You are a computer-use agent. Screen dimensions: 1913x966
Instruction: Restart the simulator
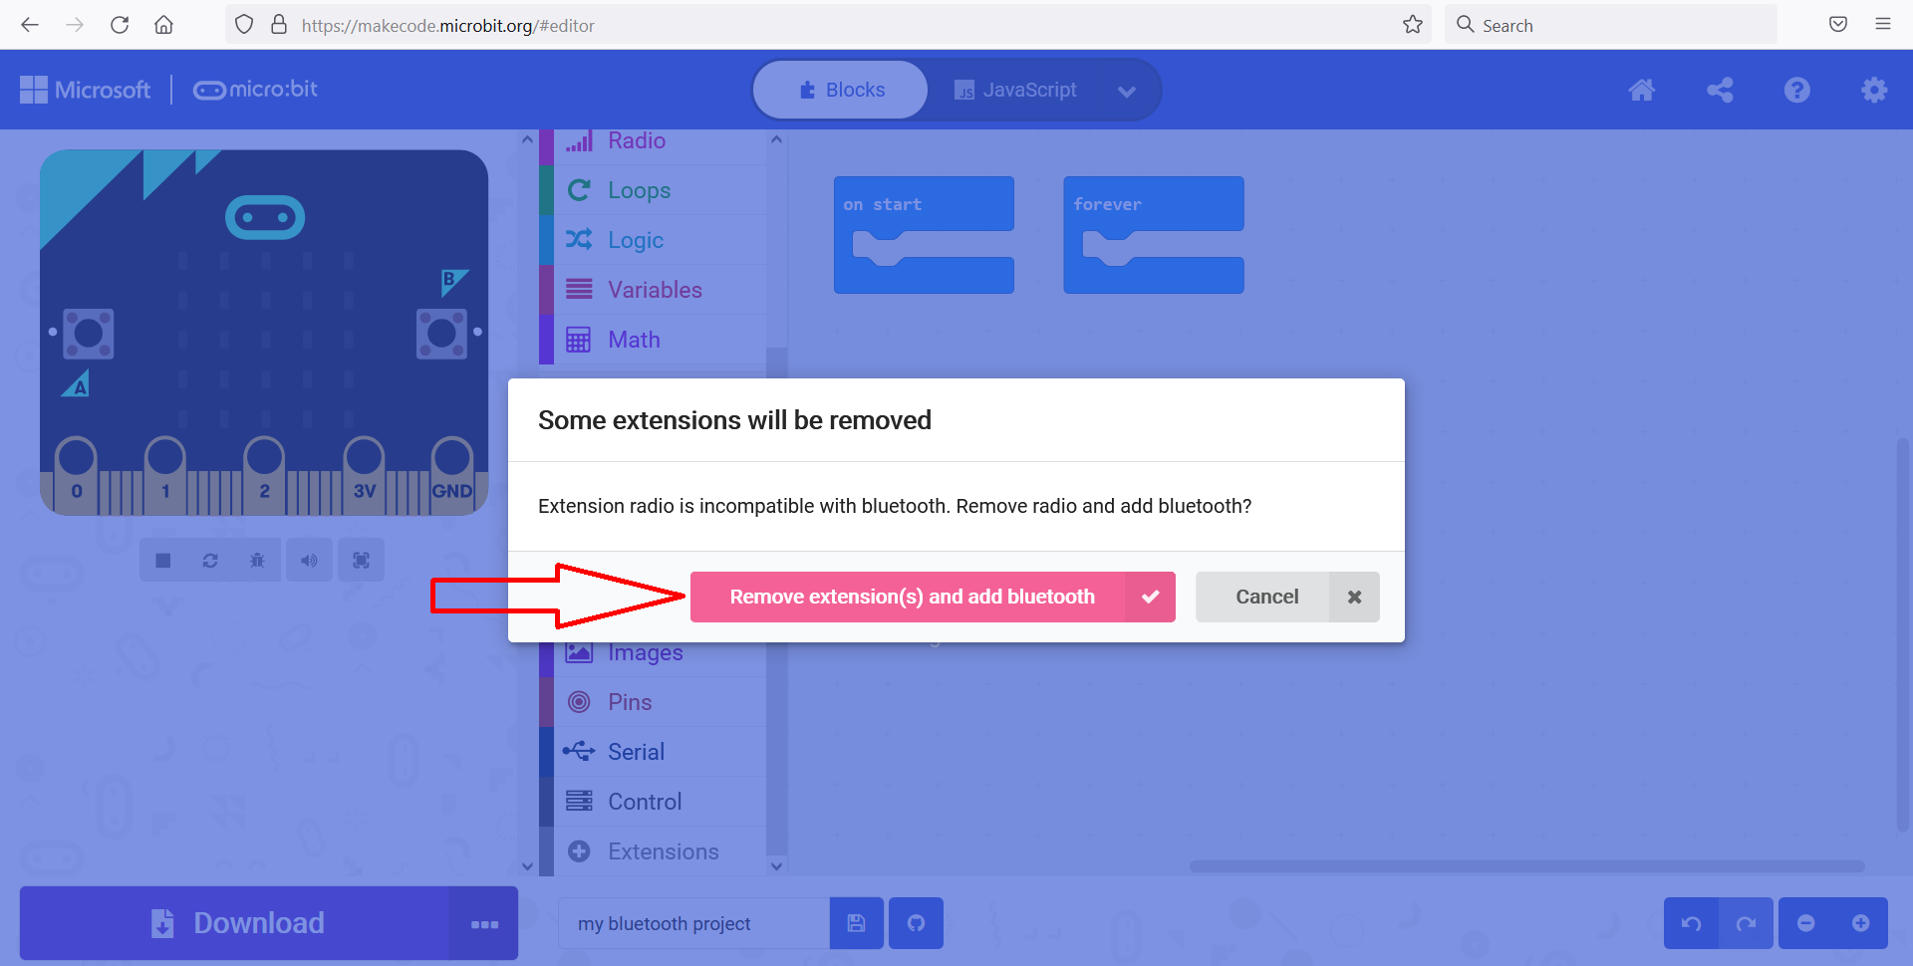pos(210,561)
